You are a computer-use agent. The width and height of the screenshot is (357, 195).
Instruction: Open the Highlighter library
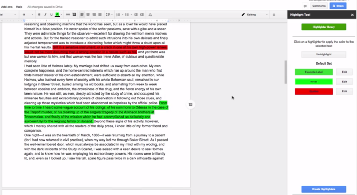[324, 27]
